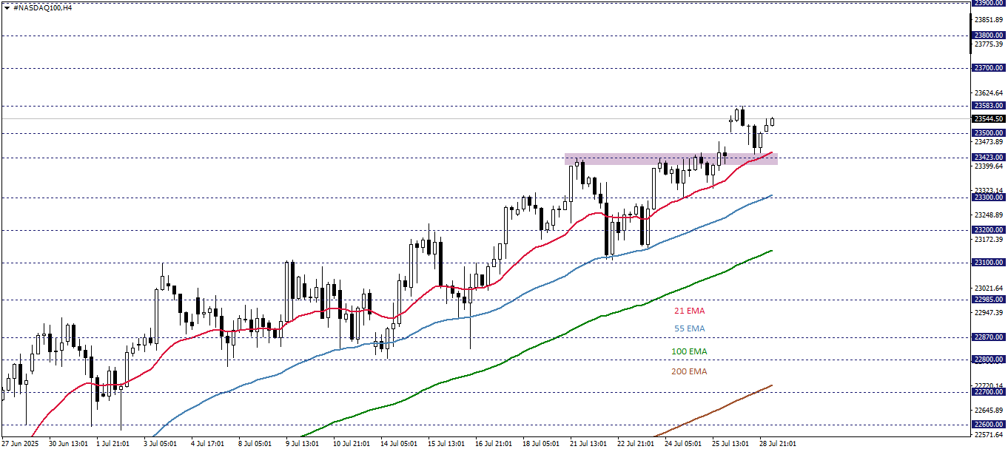Select the 23300.00 price level label
Viewport: 1008px width, 452px height.
989,198
